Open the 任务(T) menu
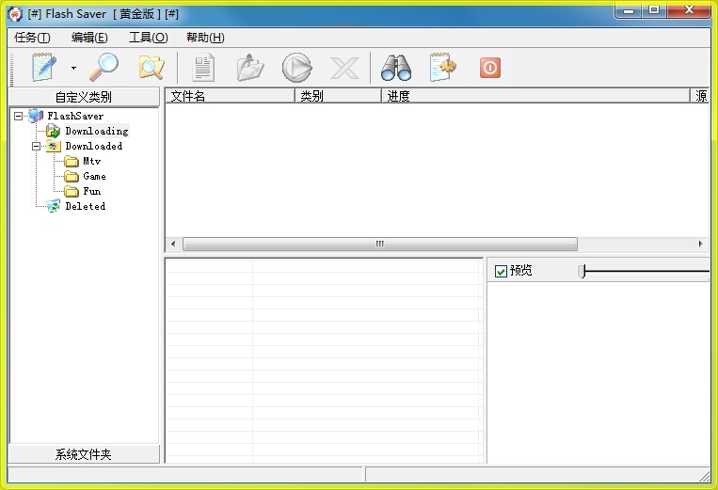 pyautogui.click(x=32, y=38)
